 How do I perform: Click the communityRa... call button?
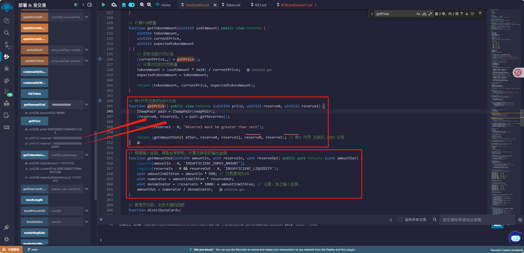point(35,72)
